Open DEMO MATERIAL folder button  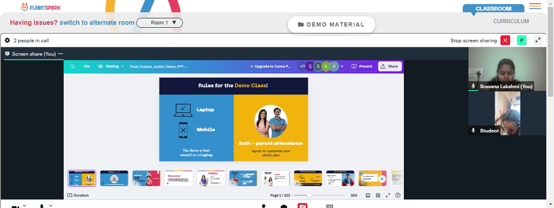click(331, 24)
